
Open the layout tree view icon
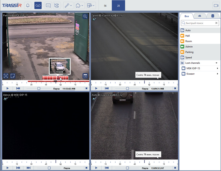pos(56,5)
